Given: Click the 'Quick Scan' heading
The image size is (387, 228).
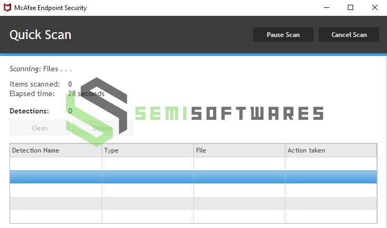Looking at the screenshot, I should point(41,35).
